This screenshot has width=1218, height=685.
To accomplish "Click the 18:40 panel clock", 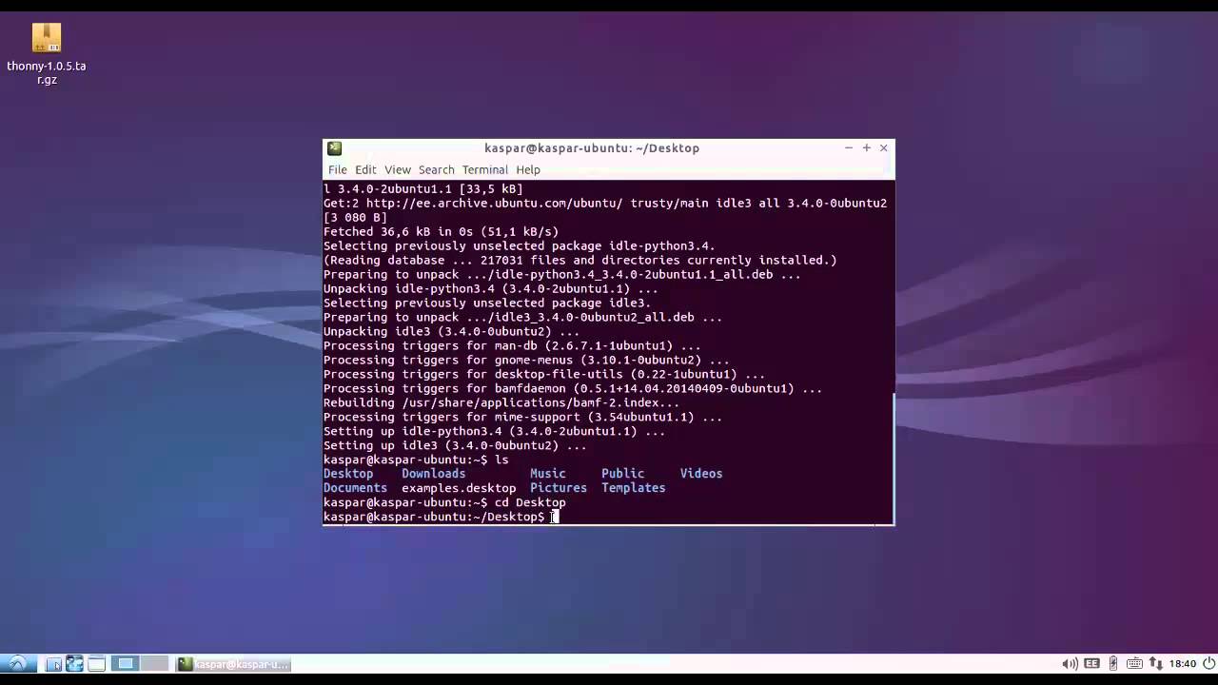I will (x=1183, y=663).
